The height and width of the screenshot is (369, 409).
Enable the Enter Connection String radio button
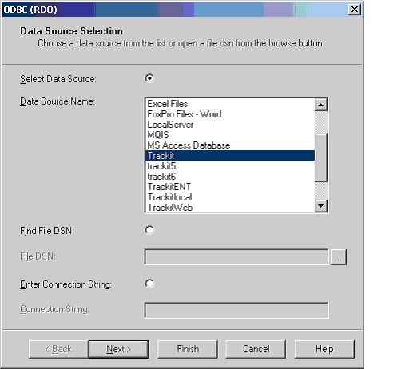149,283
